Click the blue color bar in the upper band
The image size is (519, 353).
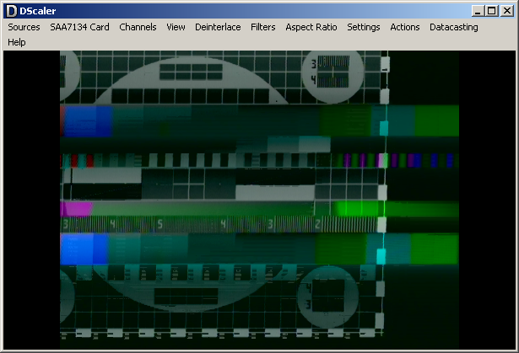click(88, 121)
